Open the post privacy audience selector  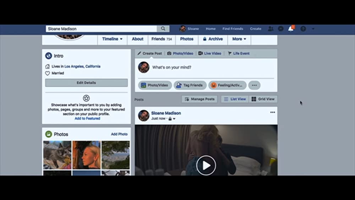pyautogui.click(x=172, y=119)
